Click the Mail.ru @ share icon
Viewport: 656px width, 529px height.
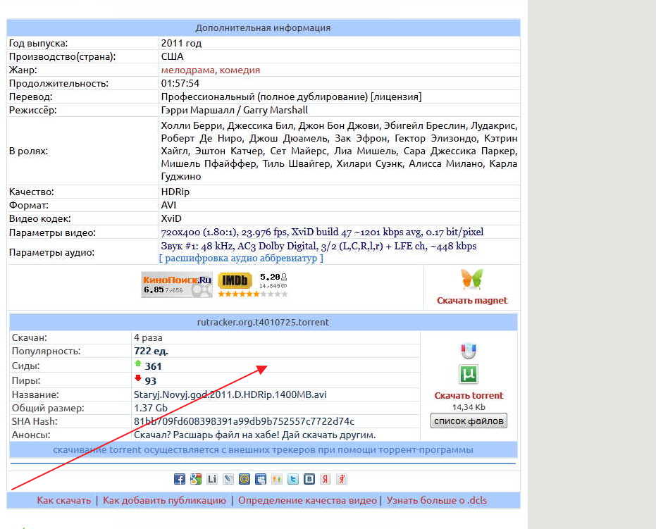coord(245,479)
